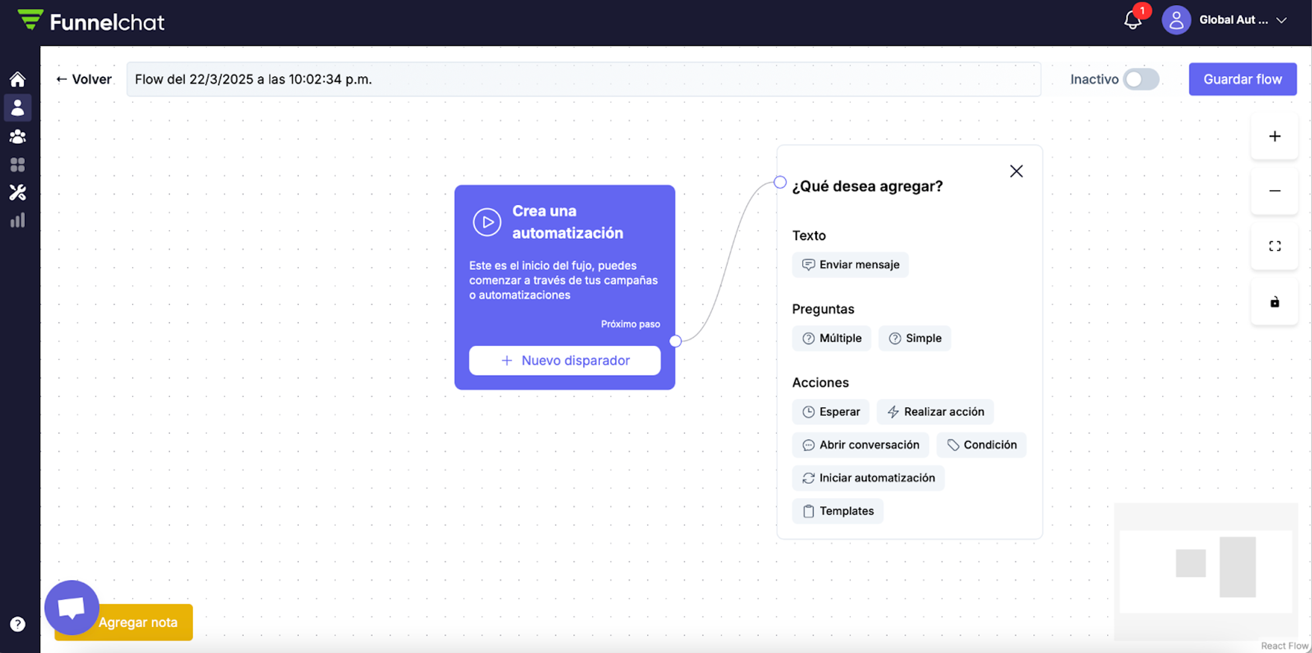Open the group contacts sidebar icon
The width and height of the screenshot is (1312, 653).
(17, 137)
